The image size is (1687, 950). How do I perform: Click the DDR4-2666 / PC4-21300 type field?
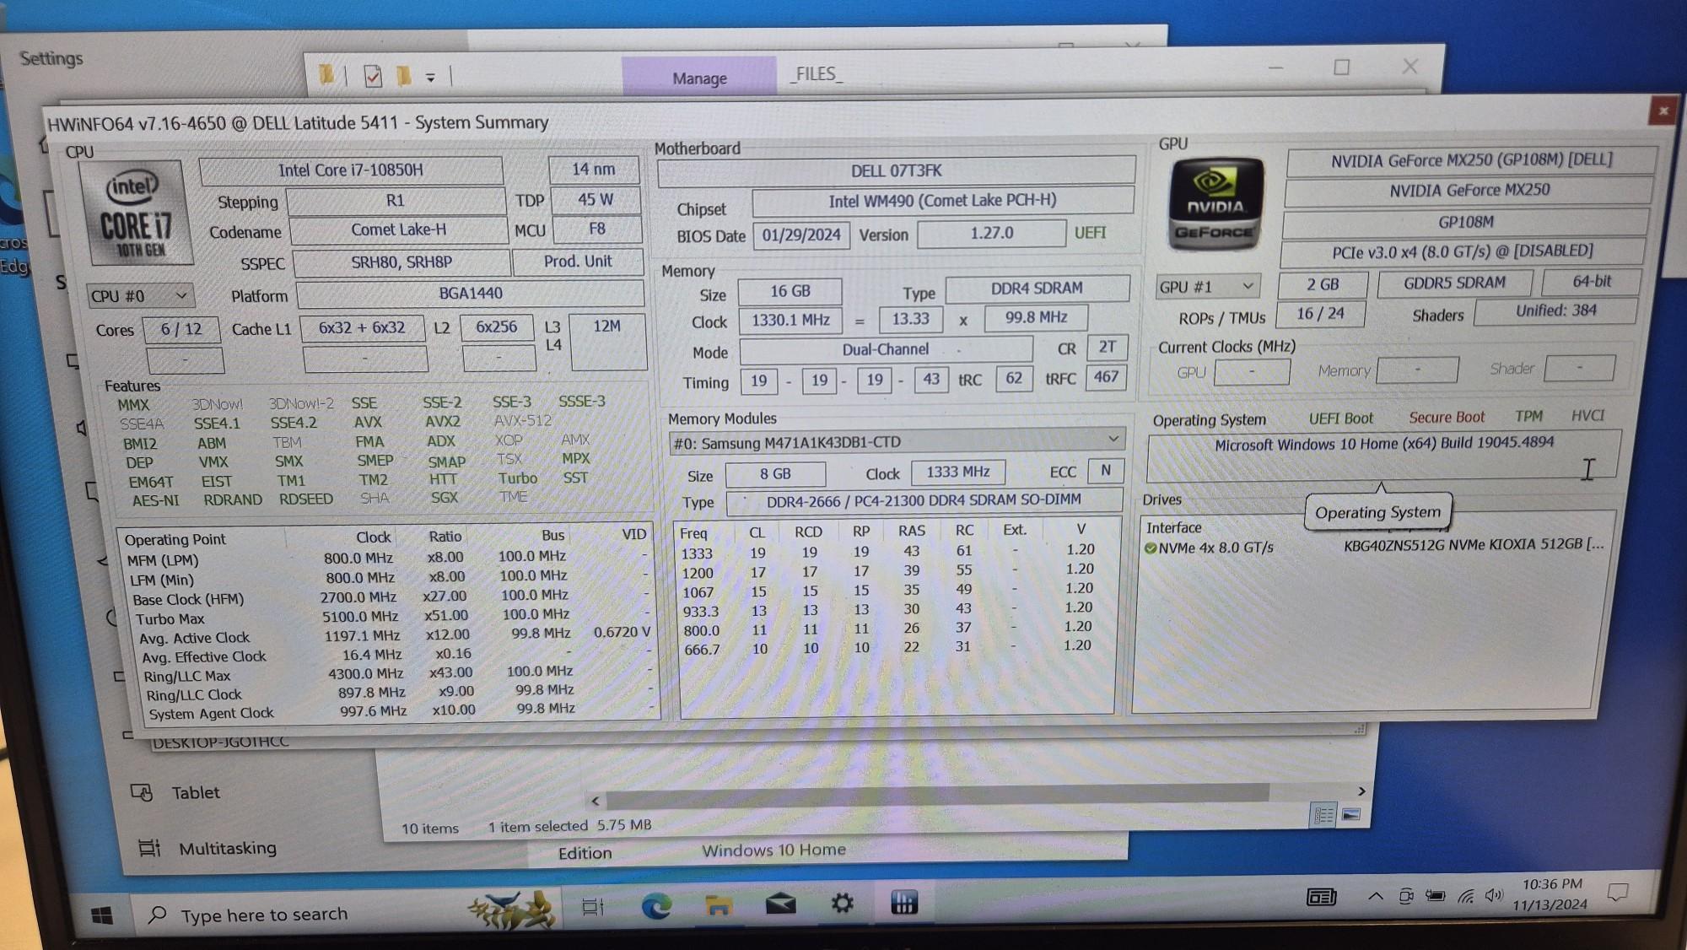tap(924, 500)
